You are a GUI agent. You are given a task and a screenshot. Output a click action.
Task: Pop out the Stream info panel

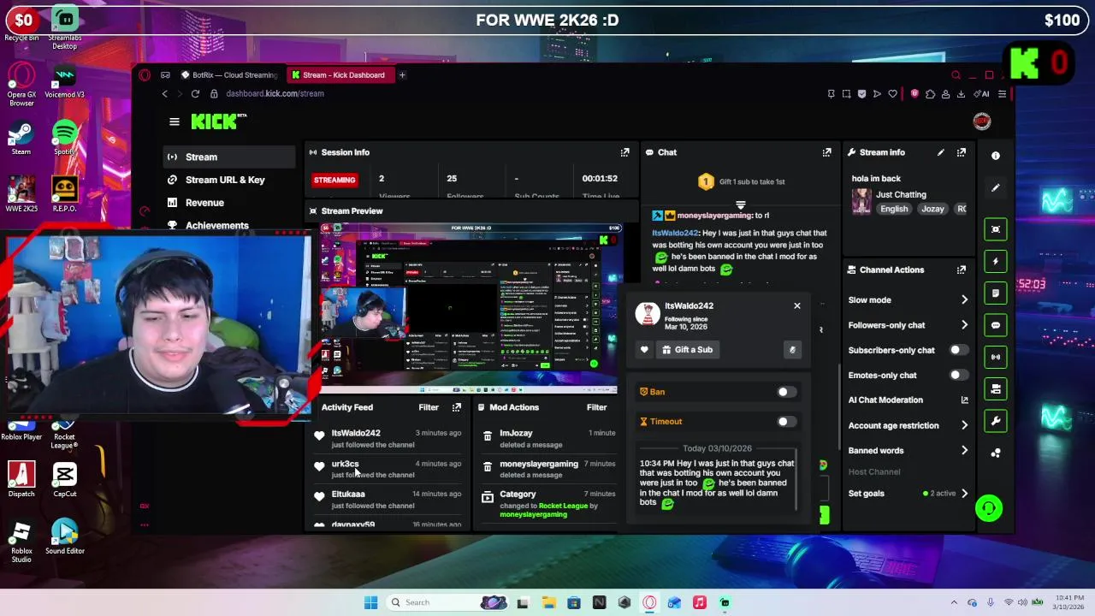pyautogui.click(x=962, y=152)
